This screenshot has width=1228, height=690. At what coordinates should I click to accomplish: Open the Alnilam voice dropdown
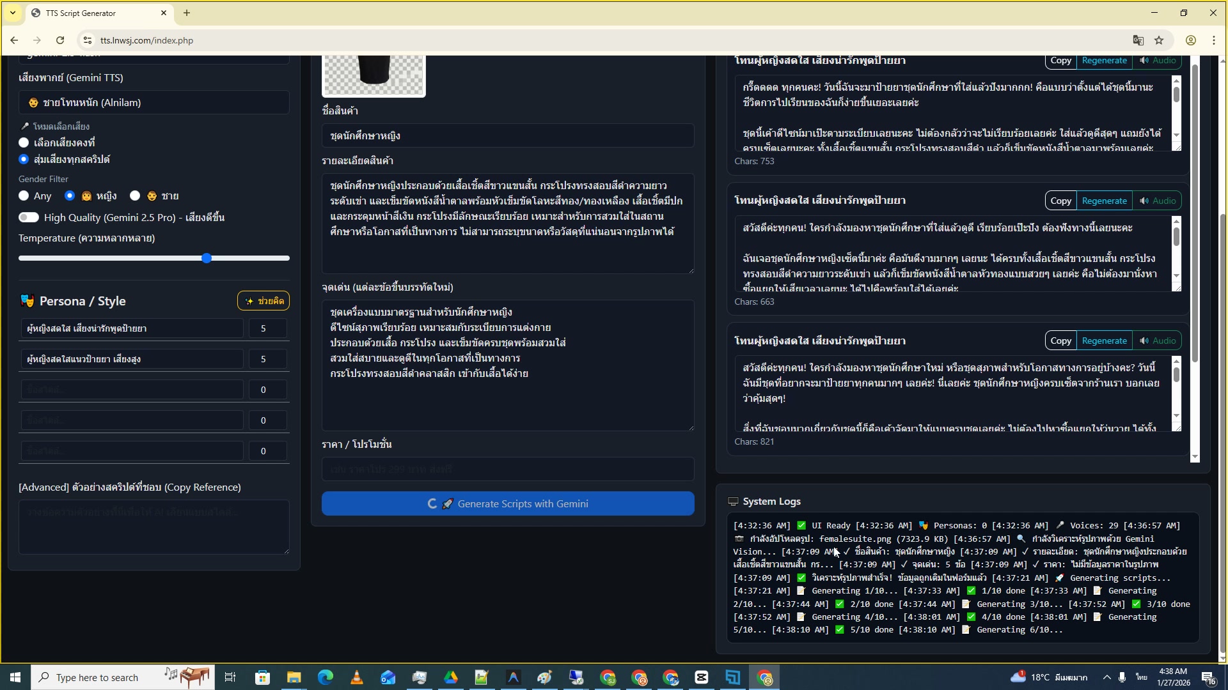153,102
